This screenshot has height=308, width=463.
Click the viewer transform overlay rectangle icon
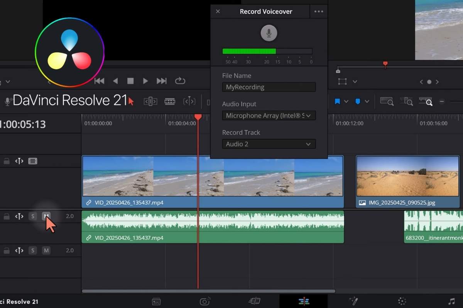(342, 82)
